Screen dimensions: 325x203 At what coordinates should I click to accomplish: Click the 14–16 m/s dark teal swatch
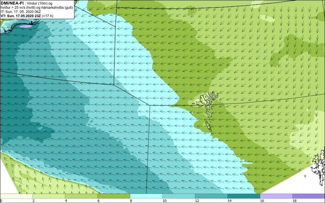244,196
